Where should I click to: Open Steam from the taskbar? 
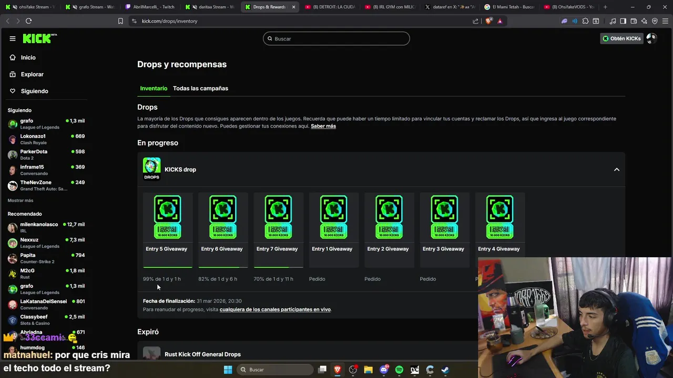(x=445, y=370)
